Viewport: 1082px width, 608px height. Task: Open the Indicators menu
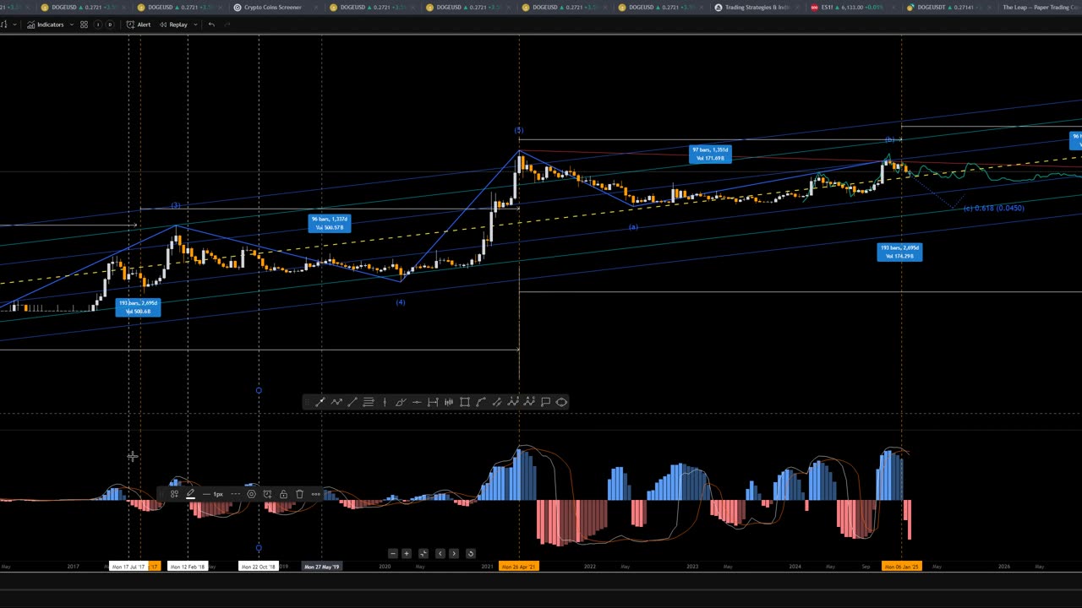click(45, 24)
